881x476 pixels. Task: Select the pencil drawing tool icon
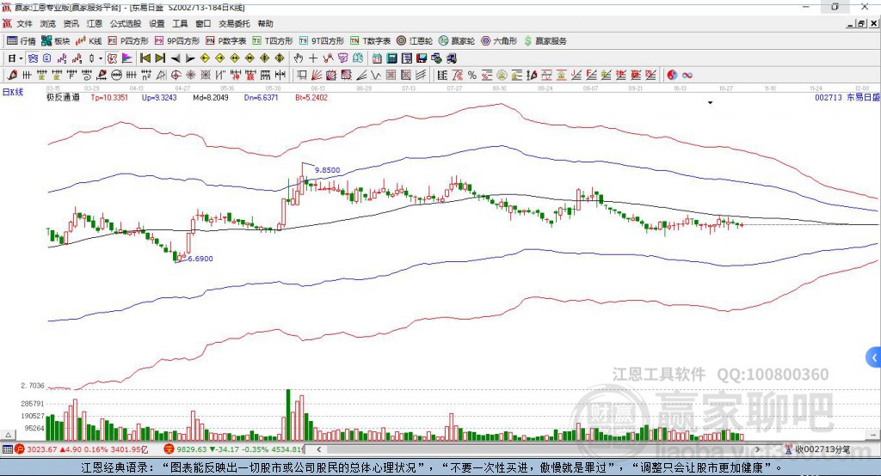click(x=12, y=76)
